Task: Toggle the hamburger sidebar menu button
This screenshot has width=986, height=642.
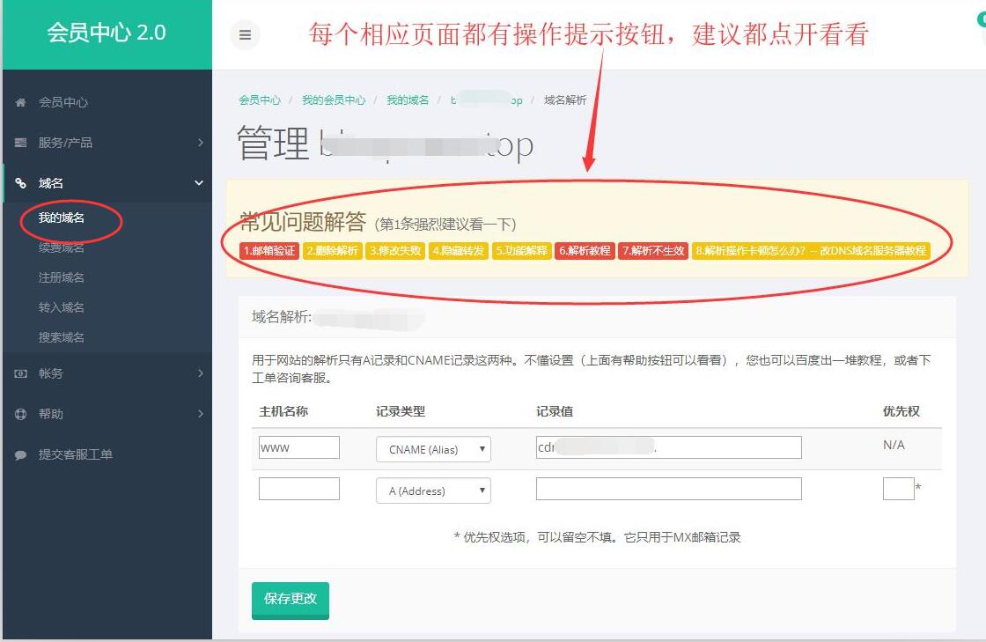Action: click(246, 34)
